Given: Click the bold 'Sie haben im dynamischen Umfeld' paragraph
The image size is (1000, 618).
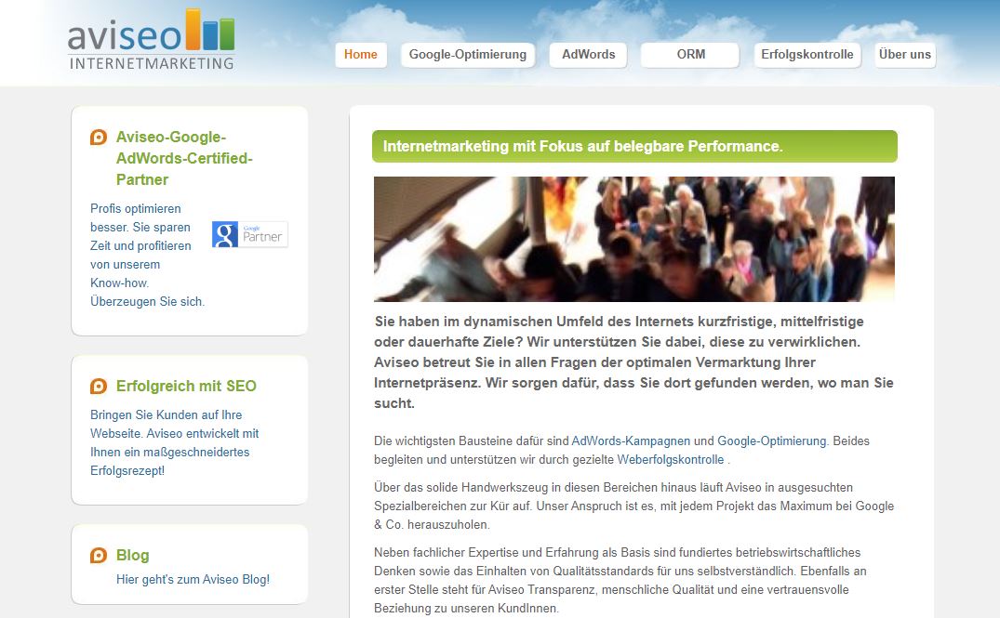Looking at the screenshot, I should [x=633, y=362].
